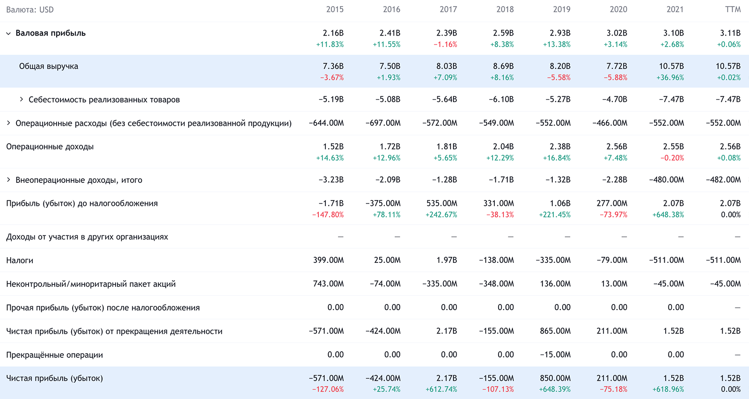The height and width of the screenshot is (399, 749).
Task: Click the 2020 column header
Action: click(x=618, y=9)
